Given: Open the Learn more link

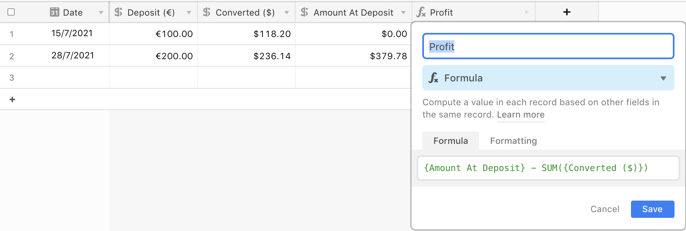Looking at the screenshot, I should pos(520,115).
